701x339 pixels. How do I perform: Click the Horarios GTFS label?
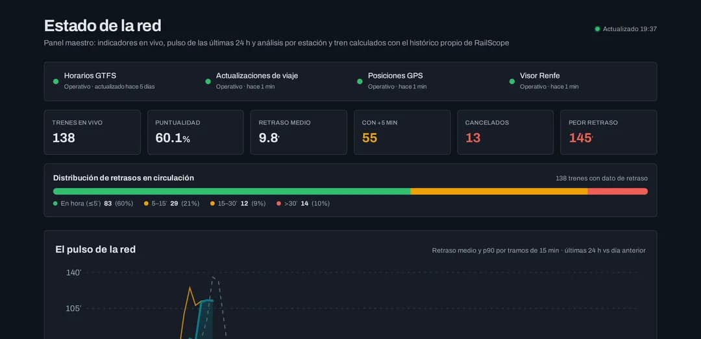point(90,76)
